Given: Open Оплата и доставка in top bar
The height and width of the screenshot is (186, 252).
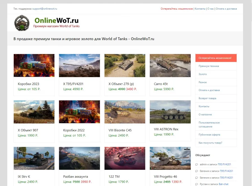Looking at the screenshot, I should coord(226,9).
